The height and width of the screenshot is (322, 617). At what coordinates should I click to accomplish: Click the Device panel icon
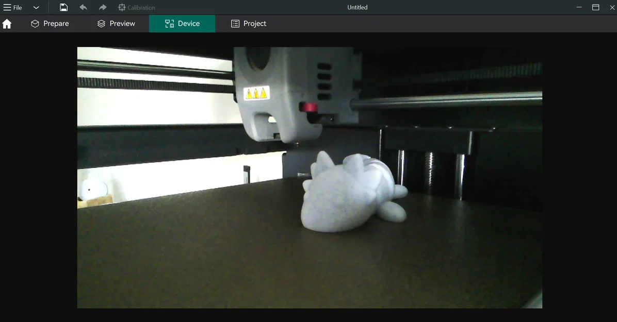[x=169, y=23]
